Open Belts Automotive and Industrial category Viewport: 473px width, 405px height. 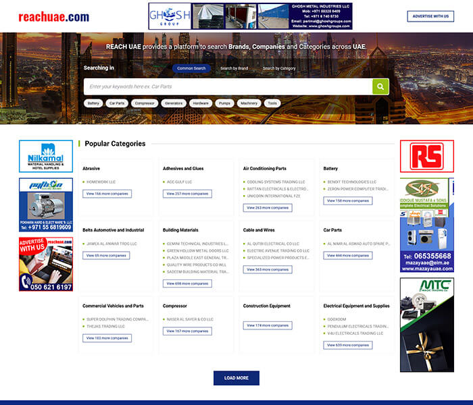click(113, 230)
